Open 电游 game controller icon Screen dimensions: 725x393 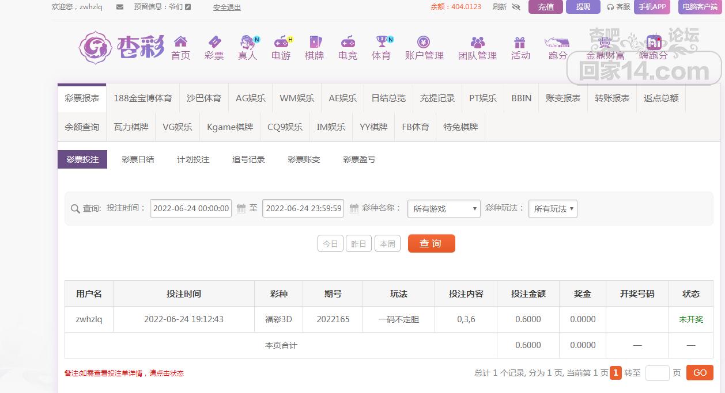pyautogui.click(x=281, y=42)
